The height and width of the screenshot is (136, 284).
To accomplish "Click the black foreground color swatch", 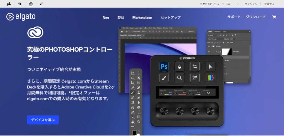I will point(135,133).
